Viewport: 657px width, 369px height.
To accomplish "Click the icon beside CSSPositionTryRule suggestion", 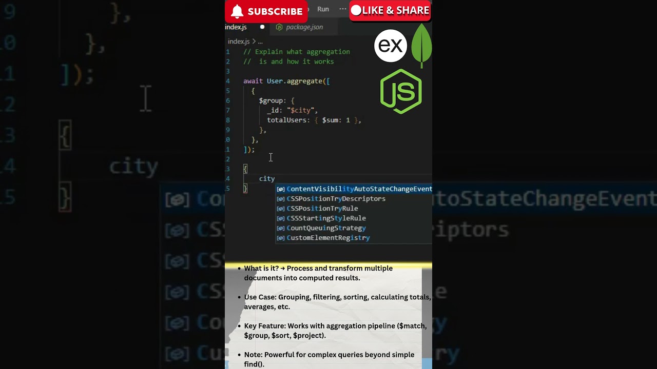I will 280,209.
